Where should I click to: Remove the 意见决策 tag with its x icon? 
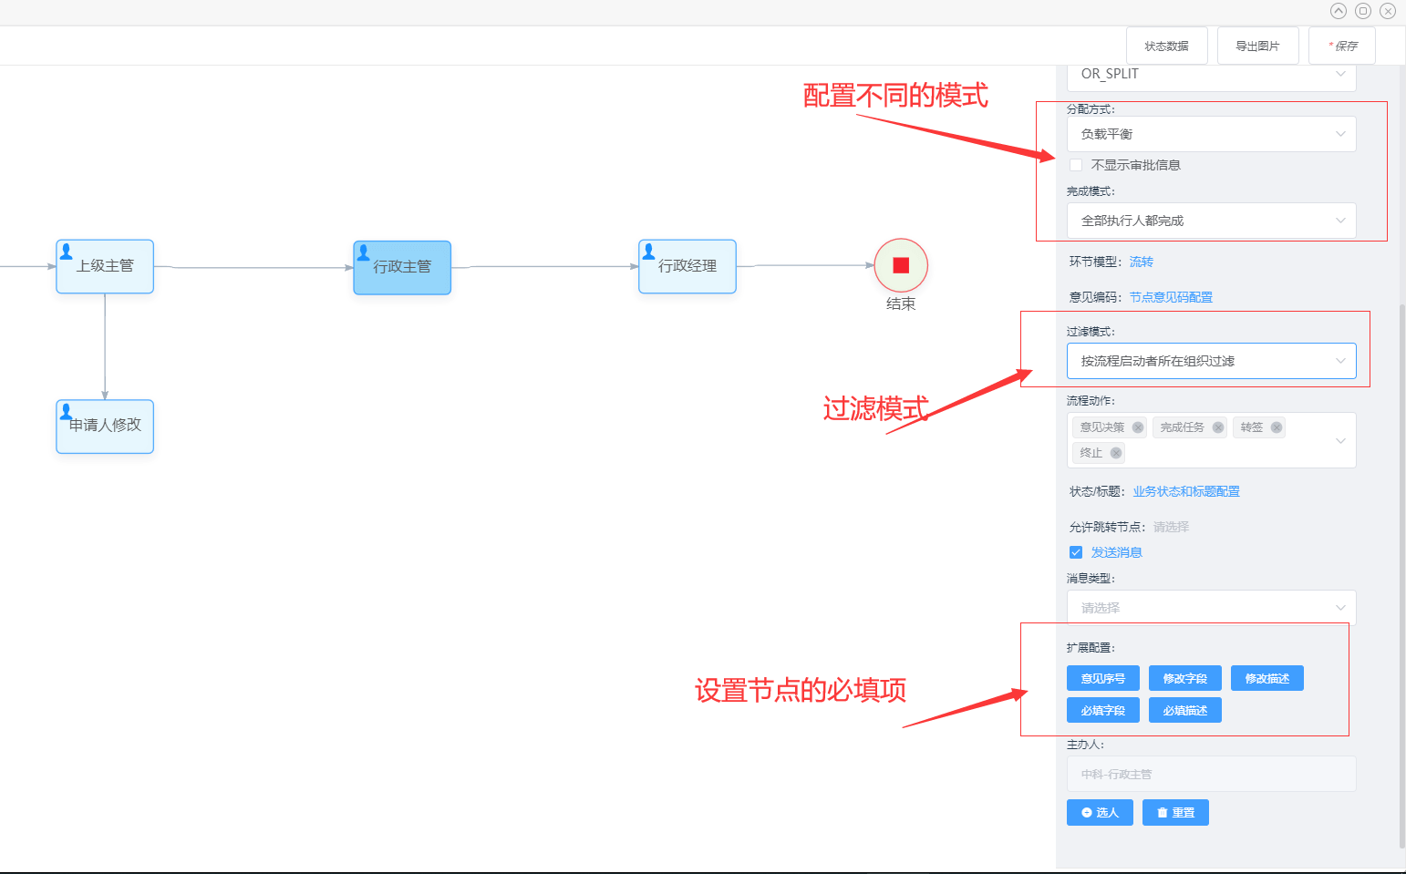[x=1138, y=427]
